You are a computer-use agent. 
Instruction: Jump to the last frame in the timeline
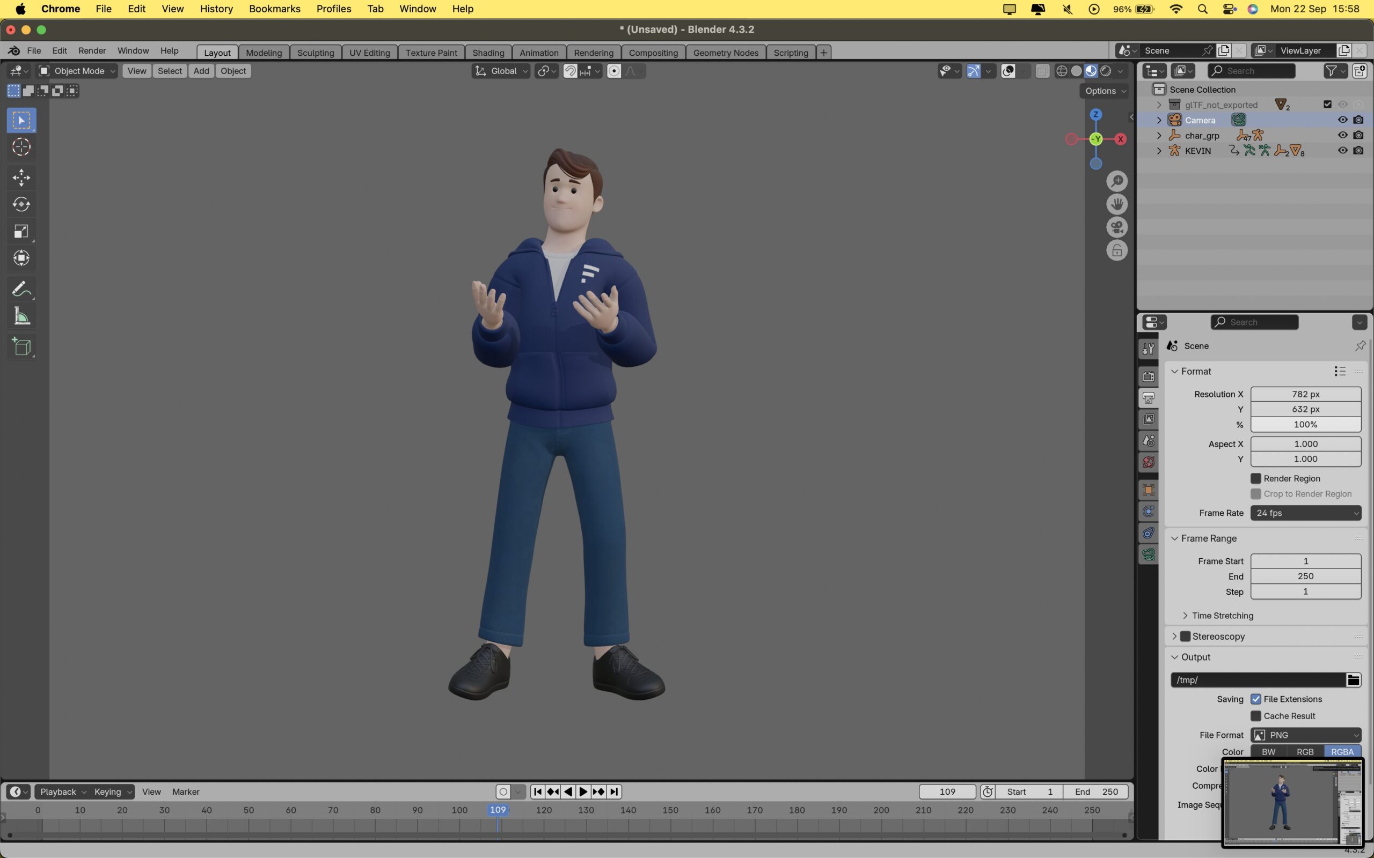pyautogui.click(x=615, y=792)
